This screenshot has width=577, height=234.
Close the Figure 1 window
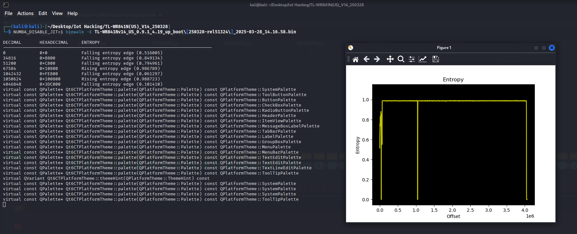pos(552,48)
